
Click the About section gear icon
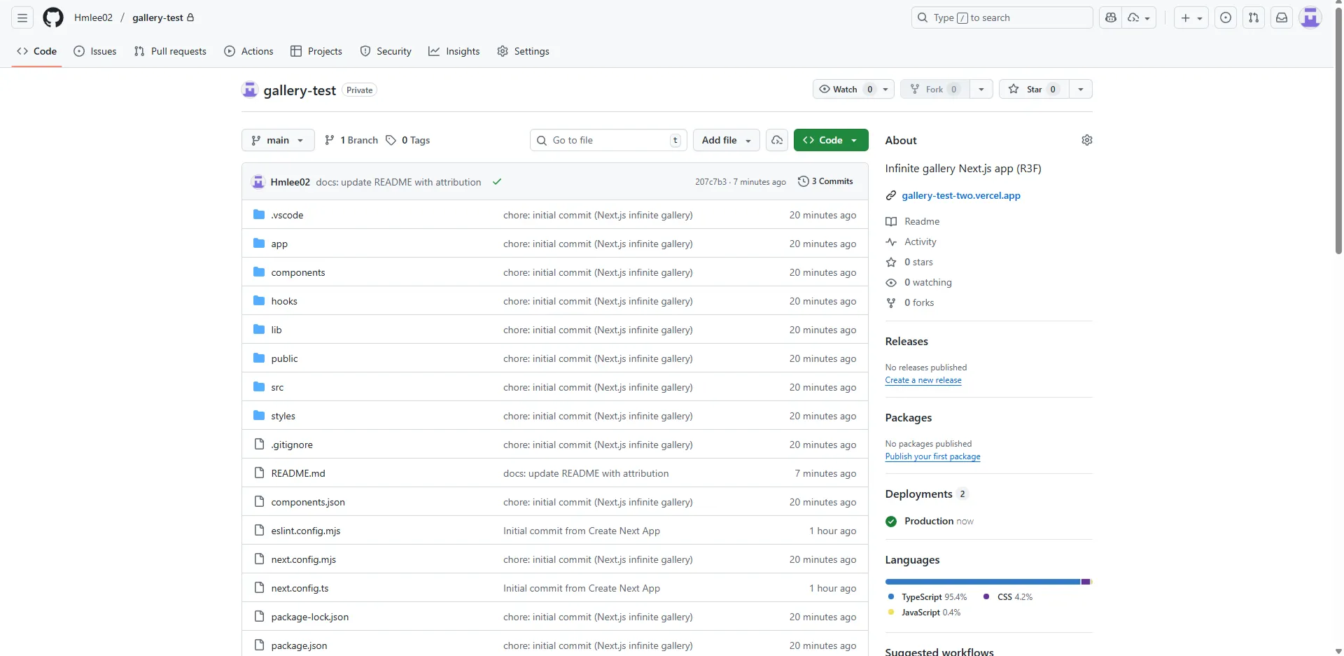tap(1086, 140)
